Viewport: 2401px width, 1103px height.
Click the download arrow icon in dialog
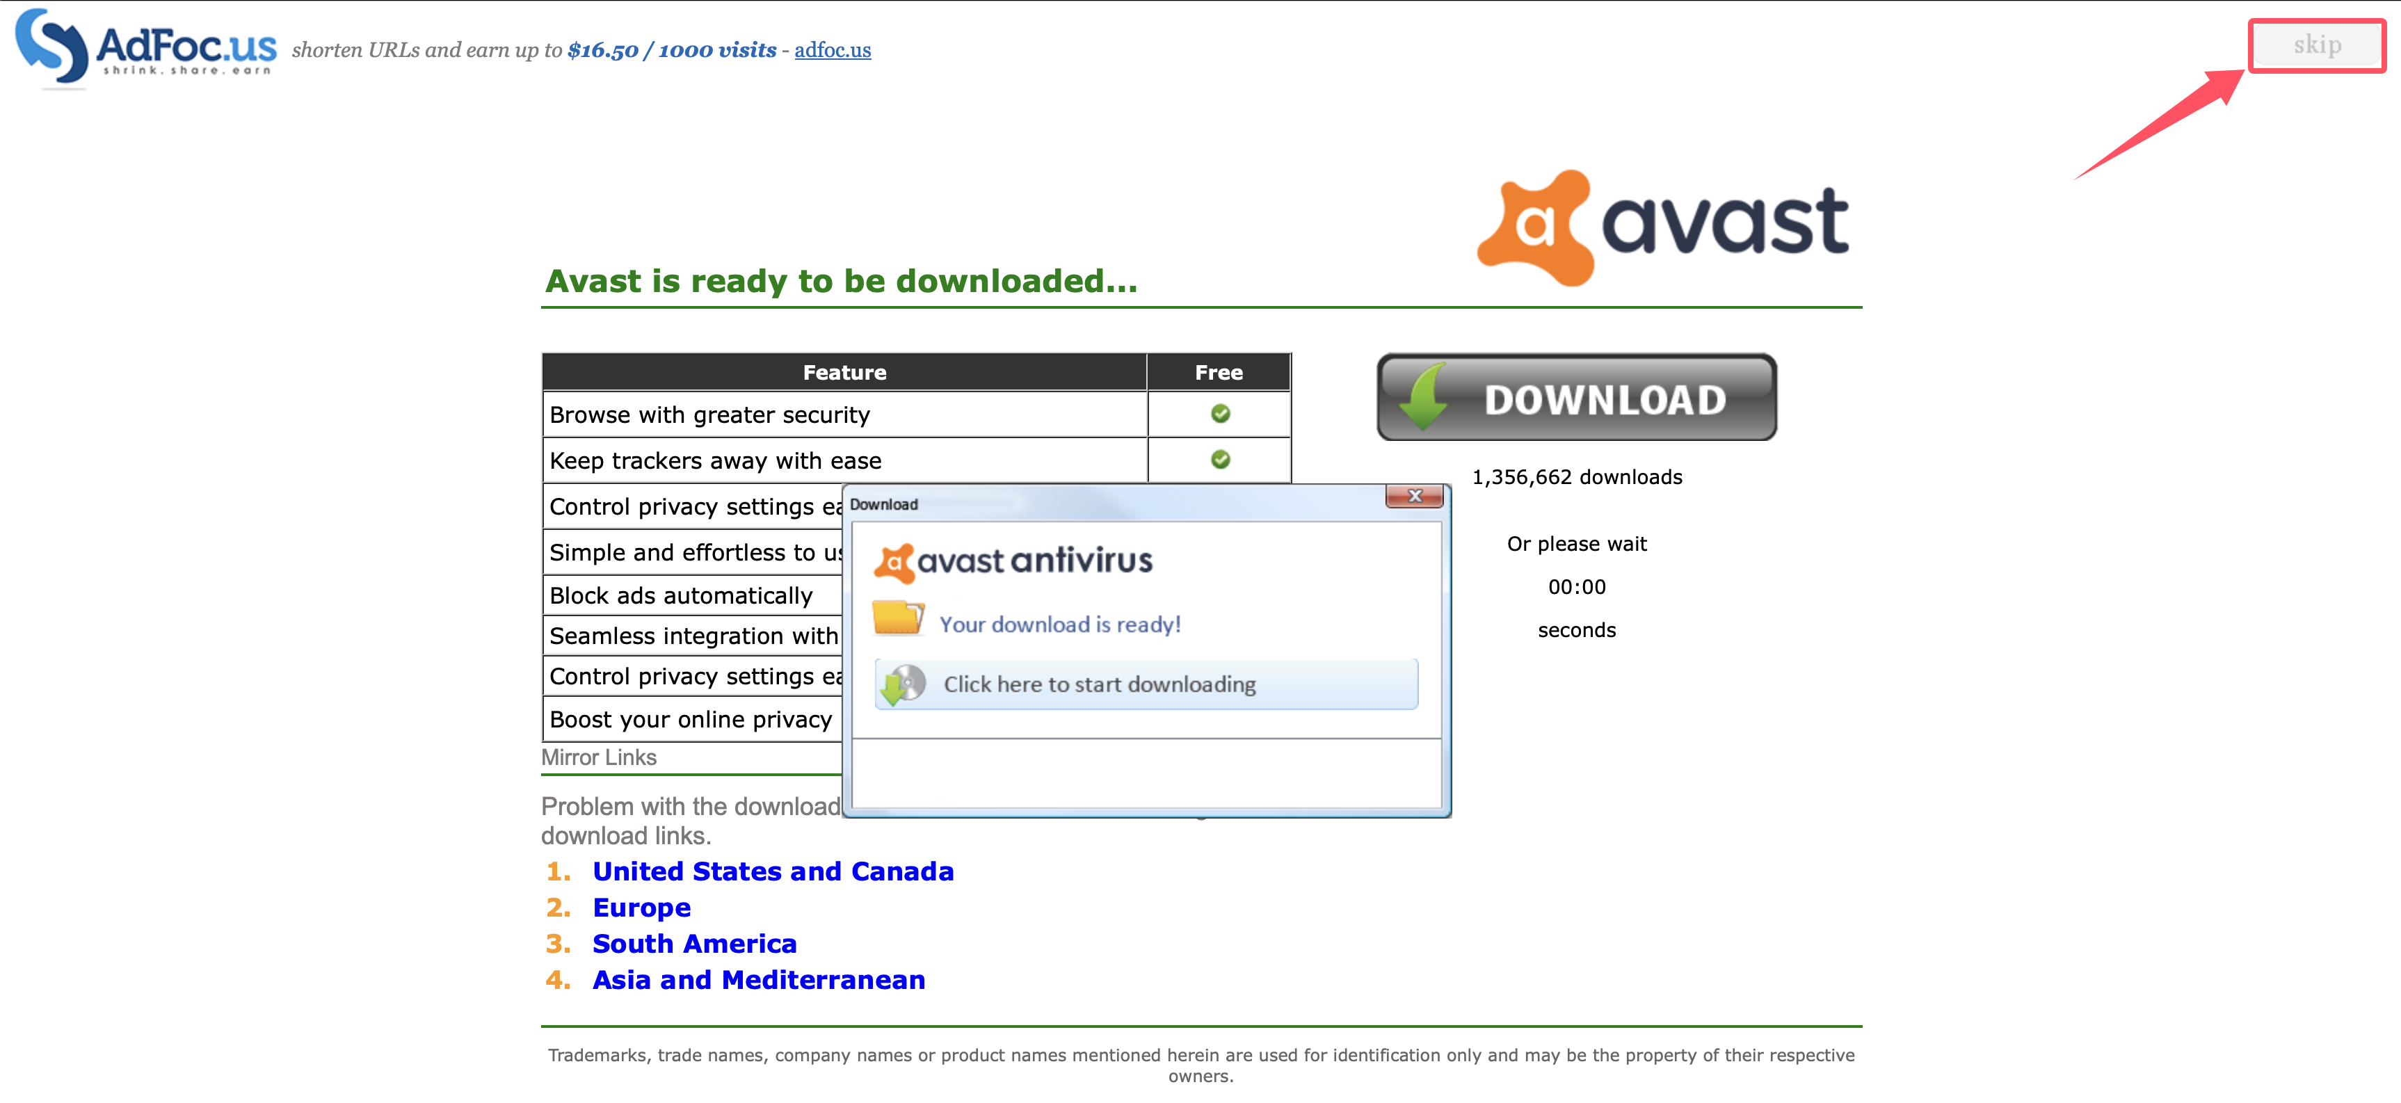coord(904,685)
